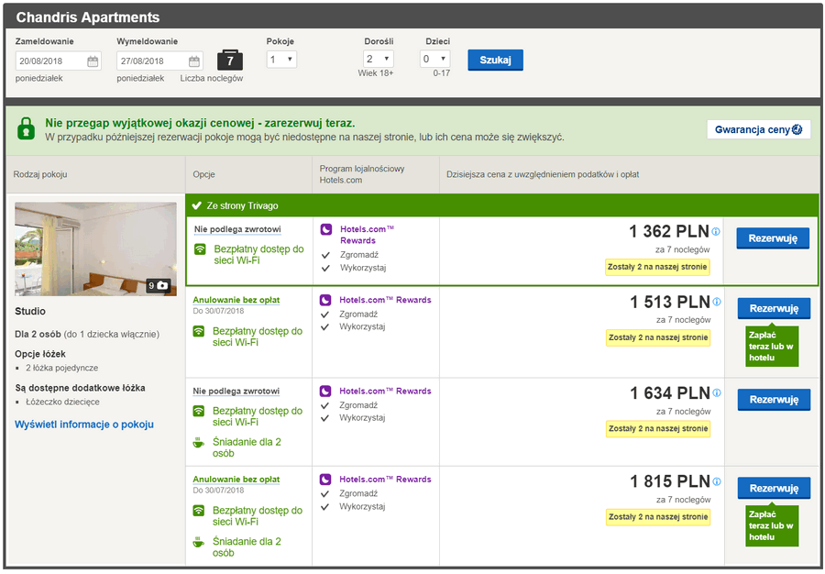Viewport: 825px width, 574px height.
Task: Click Anulowanie bez opłat link for 1 513 PLN offer
Action: (236, 300)
